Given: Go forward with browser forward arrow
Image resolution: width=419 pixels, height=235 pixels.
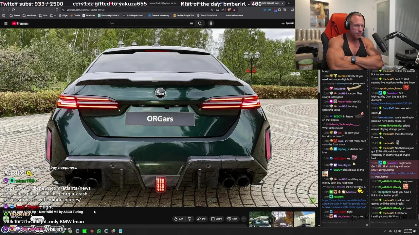Looking at the screenshot, I should (8, 10).
